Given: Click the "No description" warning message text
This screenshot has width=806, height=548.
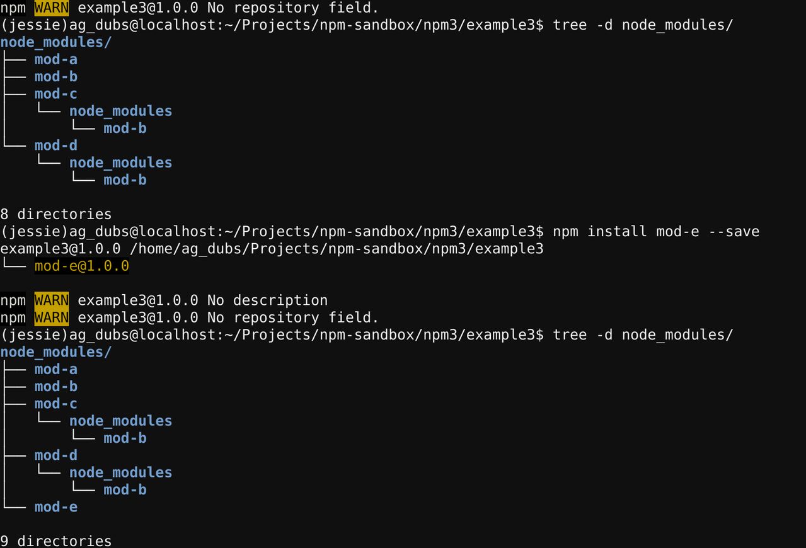Looking at the screenshot, I should [x=267, y=300].
